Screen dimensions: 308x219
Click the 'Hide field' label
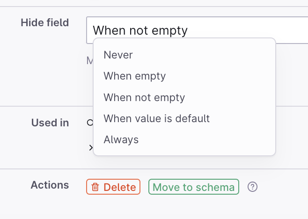coord(45,22)
